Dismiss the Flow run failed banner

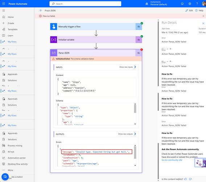(x=203, y=16)
